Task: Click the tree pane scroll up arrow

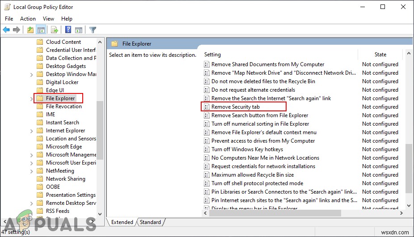Action: pyautogui.click(x=100, y=42)
